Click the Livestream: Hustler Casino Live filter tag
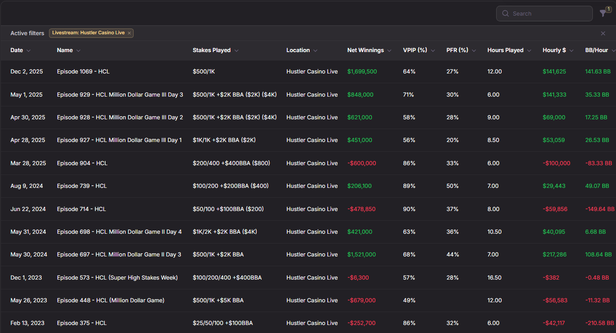The width and height of the screenshot is (616, 333). 88,33
